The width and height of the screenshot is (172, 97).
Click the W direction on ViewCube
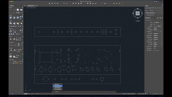[133, 13]
